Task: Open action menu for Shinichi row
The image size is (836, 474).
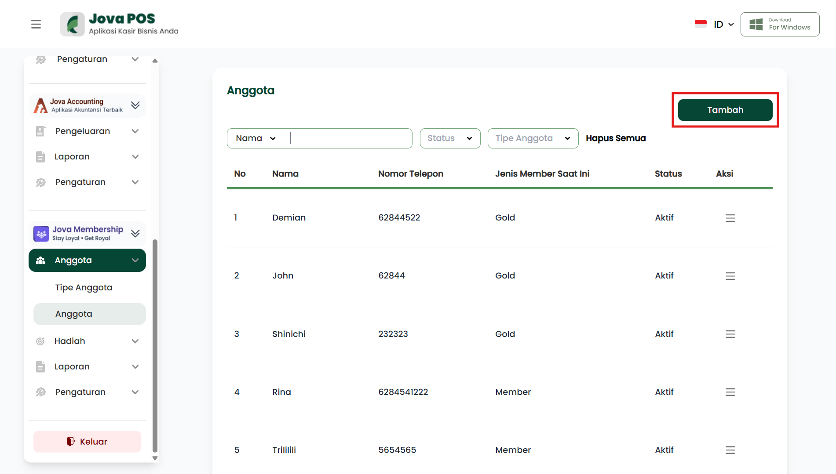Action: (x=730, y=334)
